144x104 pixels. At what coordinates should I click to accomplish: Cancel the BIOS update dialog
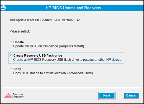point(131,95)
